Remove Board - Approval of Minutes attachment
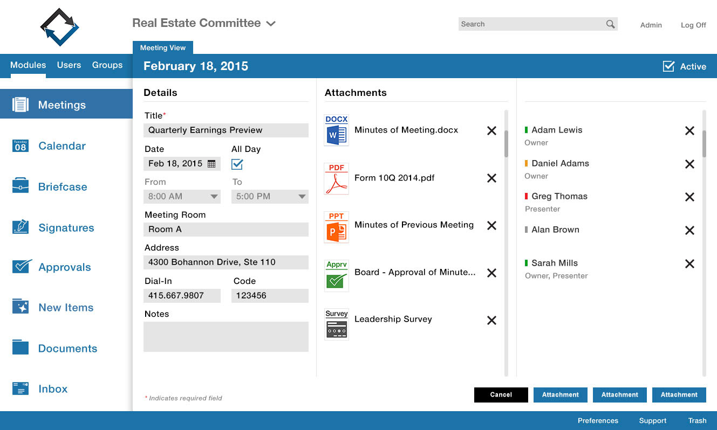Screen dimensions: 717x430 (x=491, y=273)
